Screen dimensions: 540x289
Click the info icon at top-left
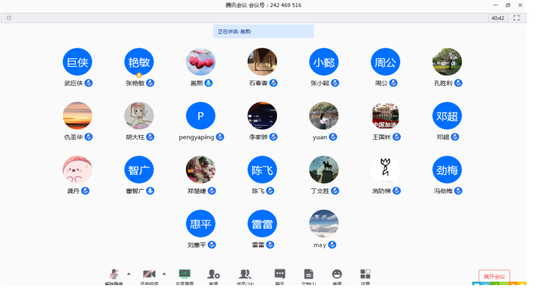(x=9, y=18)
